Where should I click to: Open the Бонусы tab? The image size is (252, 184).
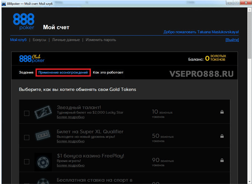click(x=39, y=40)
